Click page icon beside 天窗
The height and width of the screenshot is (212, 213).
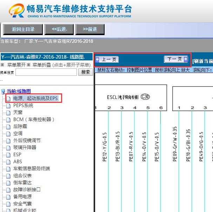tap(8, 113)
